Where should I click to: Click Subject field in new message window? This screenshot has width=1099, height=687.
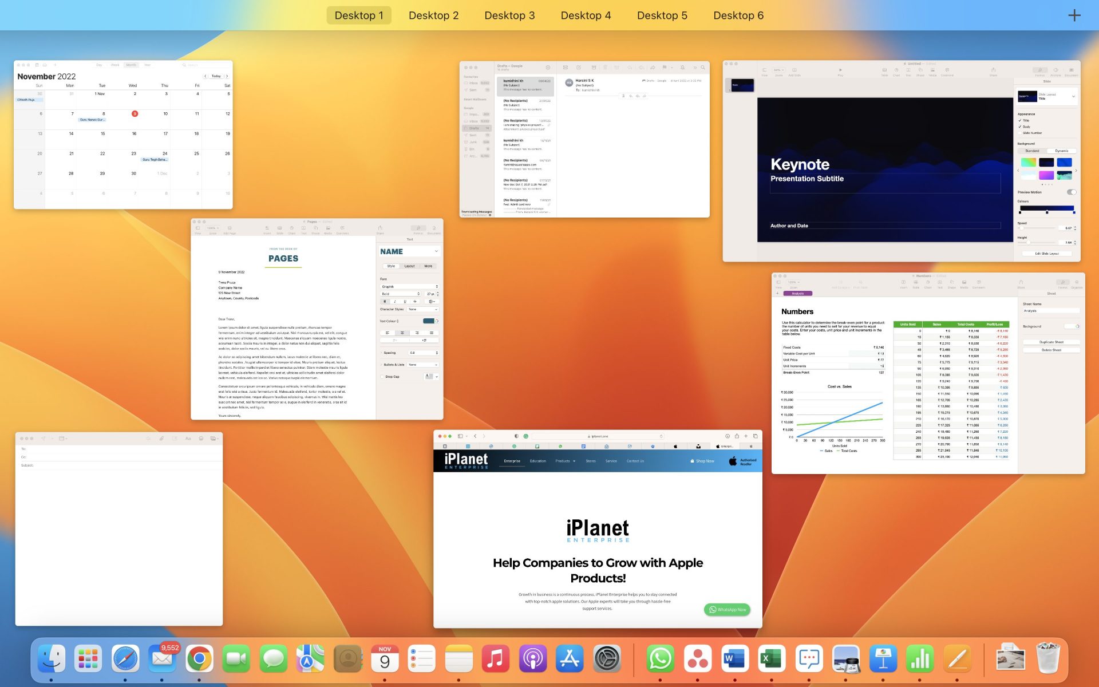119,465
